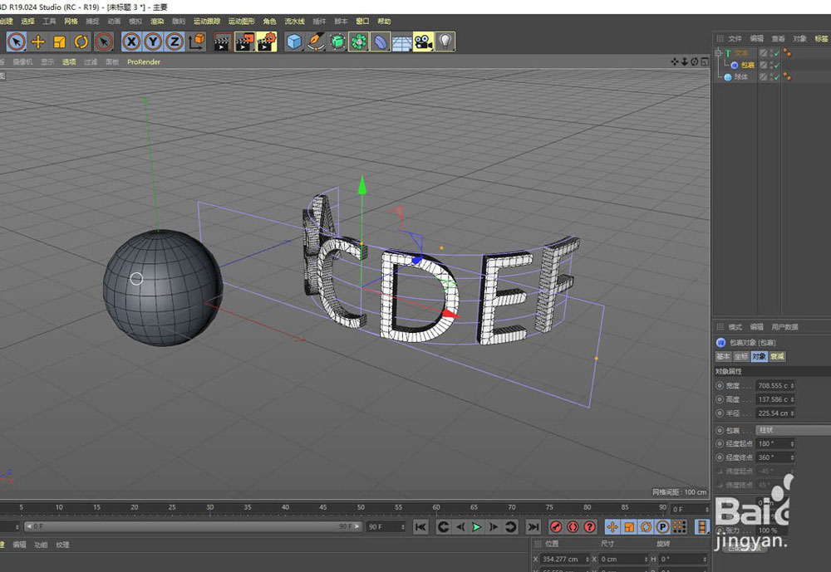
Task: Render to Picture Viewer icon
Action: tap(245, 42)
